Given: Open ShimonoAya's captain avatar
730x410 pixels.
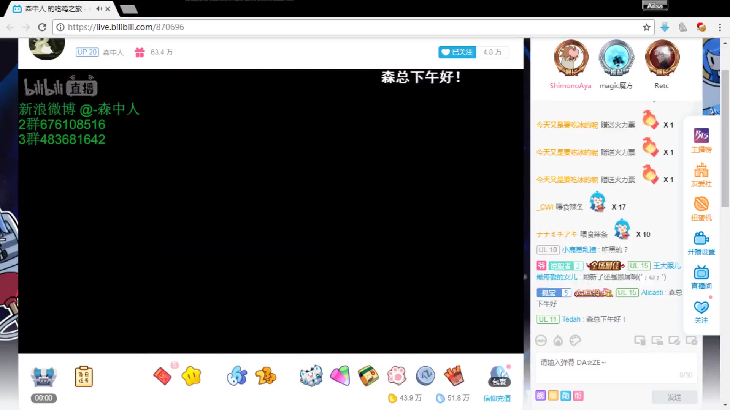Looking at the screenshot, I should pyautogui.click(x=570, y=58).
